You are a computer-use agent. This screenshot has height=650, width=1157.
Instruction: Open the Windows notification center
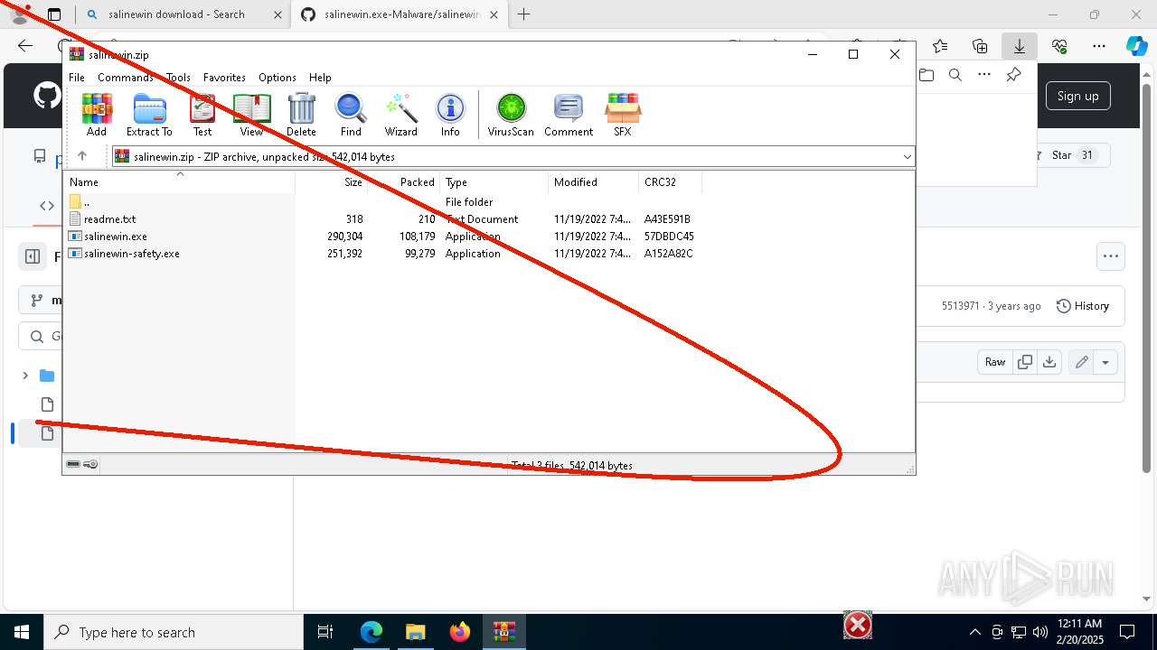[1127, 632]
